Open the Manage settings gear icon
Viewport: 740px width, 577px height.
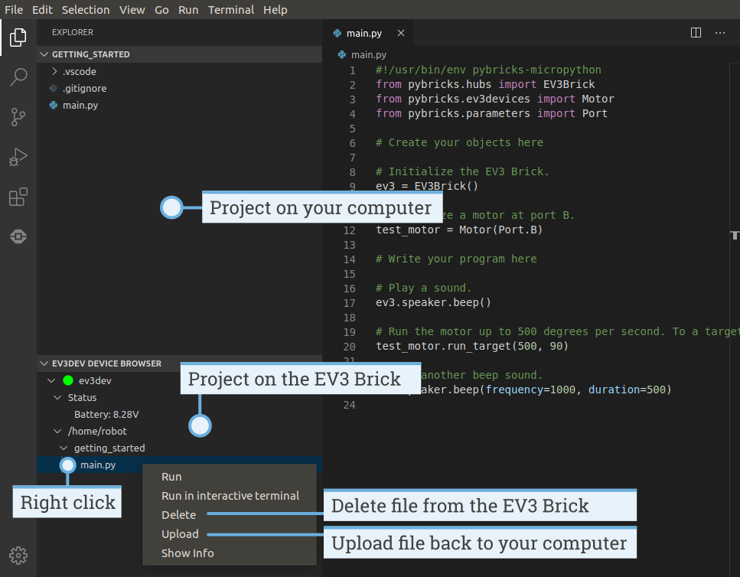(x=18, y=555)
